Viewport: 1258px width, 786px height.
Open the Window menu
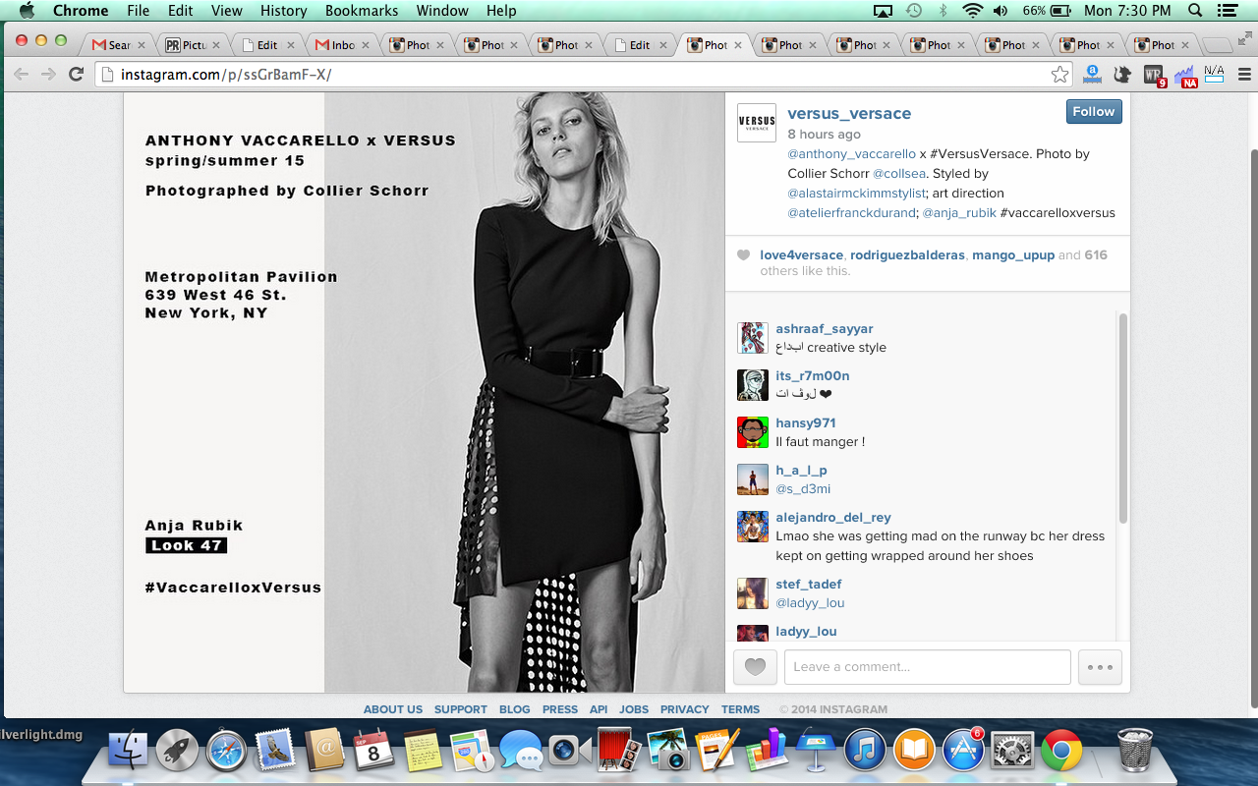(442, 11)
